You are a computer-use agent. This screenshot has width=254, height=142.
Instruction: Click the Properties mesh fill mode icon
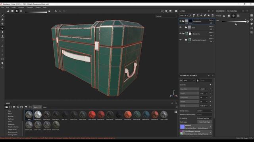pos(233,16)
